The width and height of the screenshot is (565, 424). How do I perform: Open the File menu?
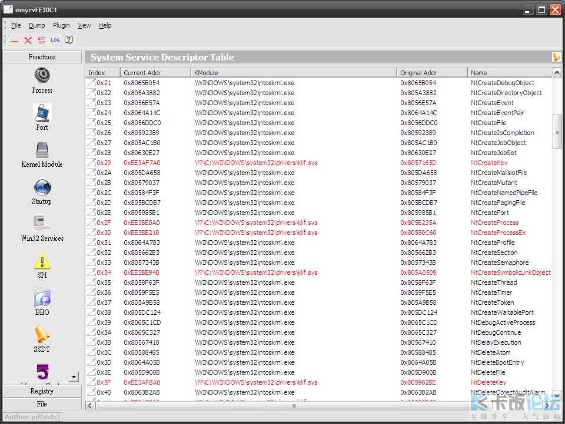tap(16, 25)
